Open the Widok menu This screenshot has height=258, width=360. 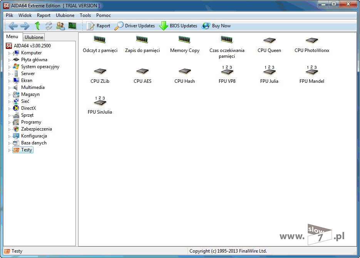click(x=25, y=15)
